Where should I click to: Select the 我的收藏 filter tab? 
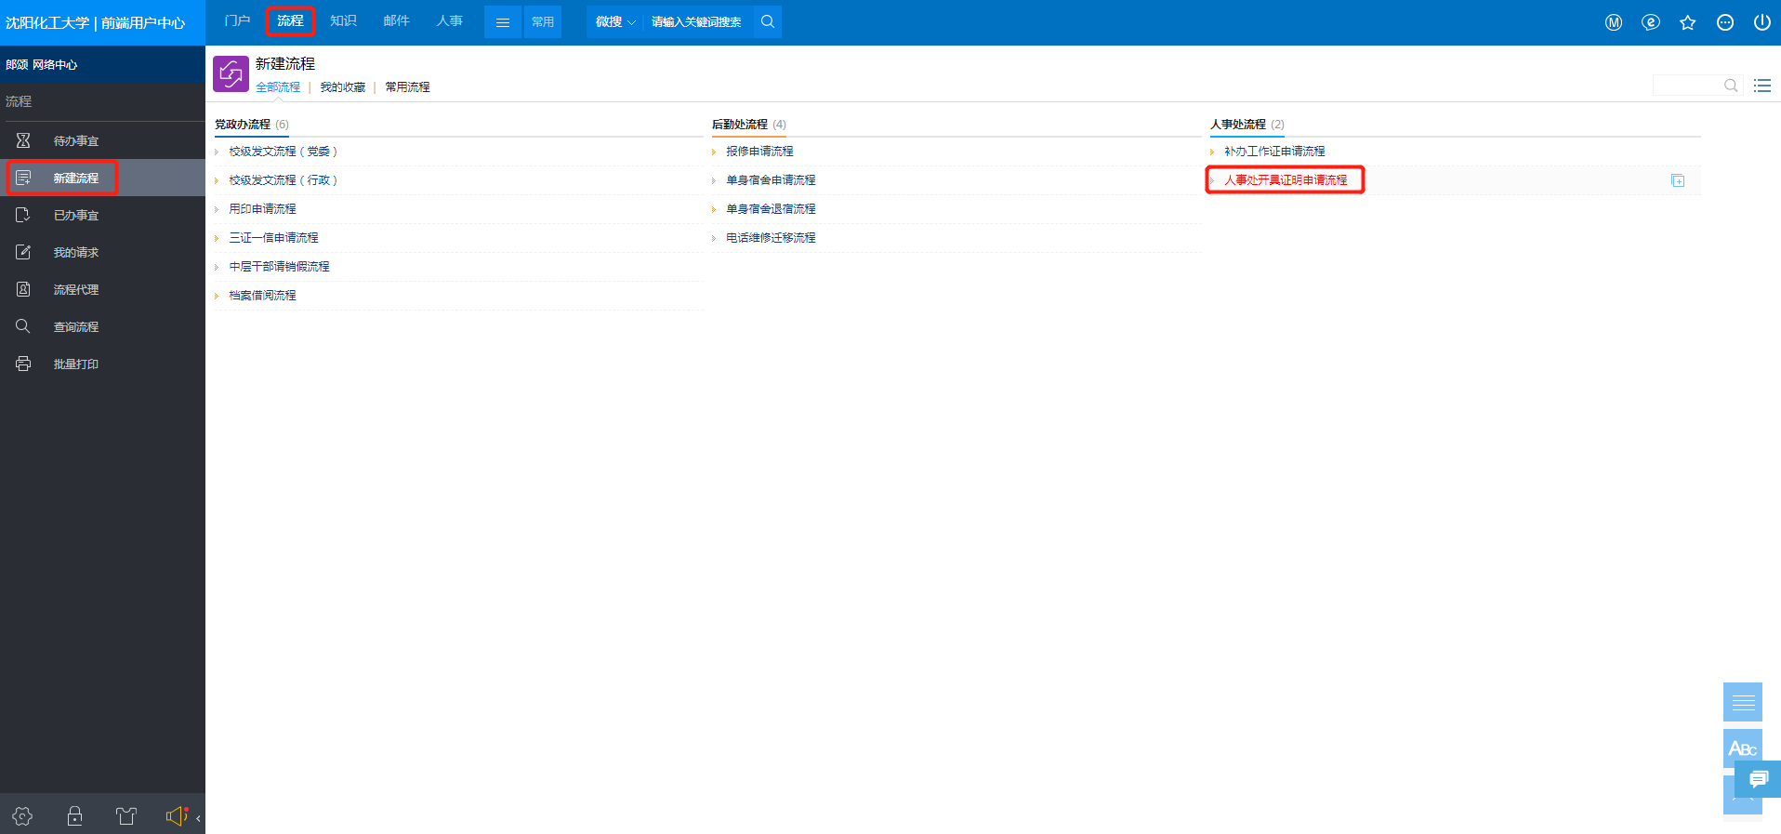[343, 86]
